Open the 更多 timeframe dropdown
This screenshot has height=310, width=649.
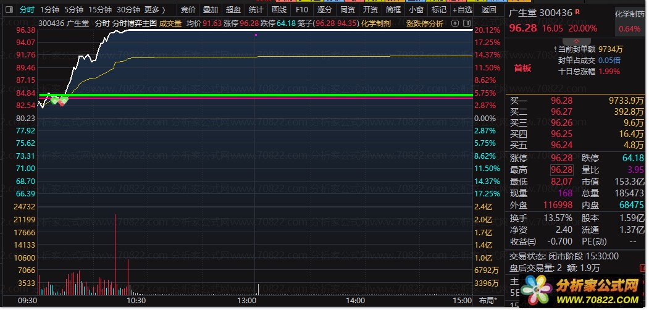tap(155, 10)
